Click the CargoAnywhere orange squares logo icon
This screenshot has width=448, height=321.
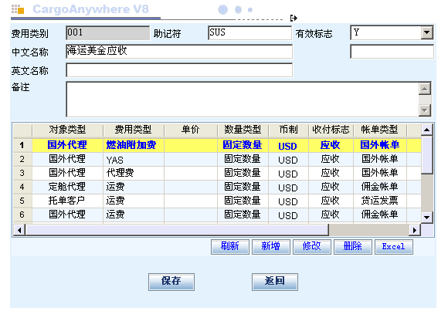pyautogui.click(x=18, y=9)
